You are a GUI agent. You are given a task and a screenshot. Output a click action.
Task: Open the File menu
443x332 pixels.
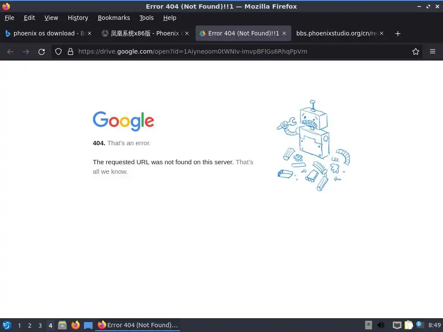[x=10, y=18]
